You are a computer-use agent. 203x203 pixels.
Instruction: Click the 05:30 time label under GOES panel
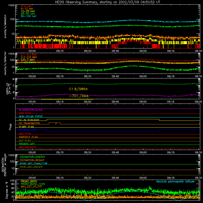[88, 102]
